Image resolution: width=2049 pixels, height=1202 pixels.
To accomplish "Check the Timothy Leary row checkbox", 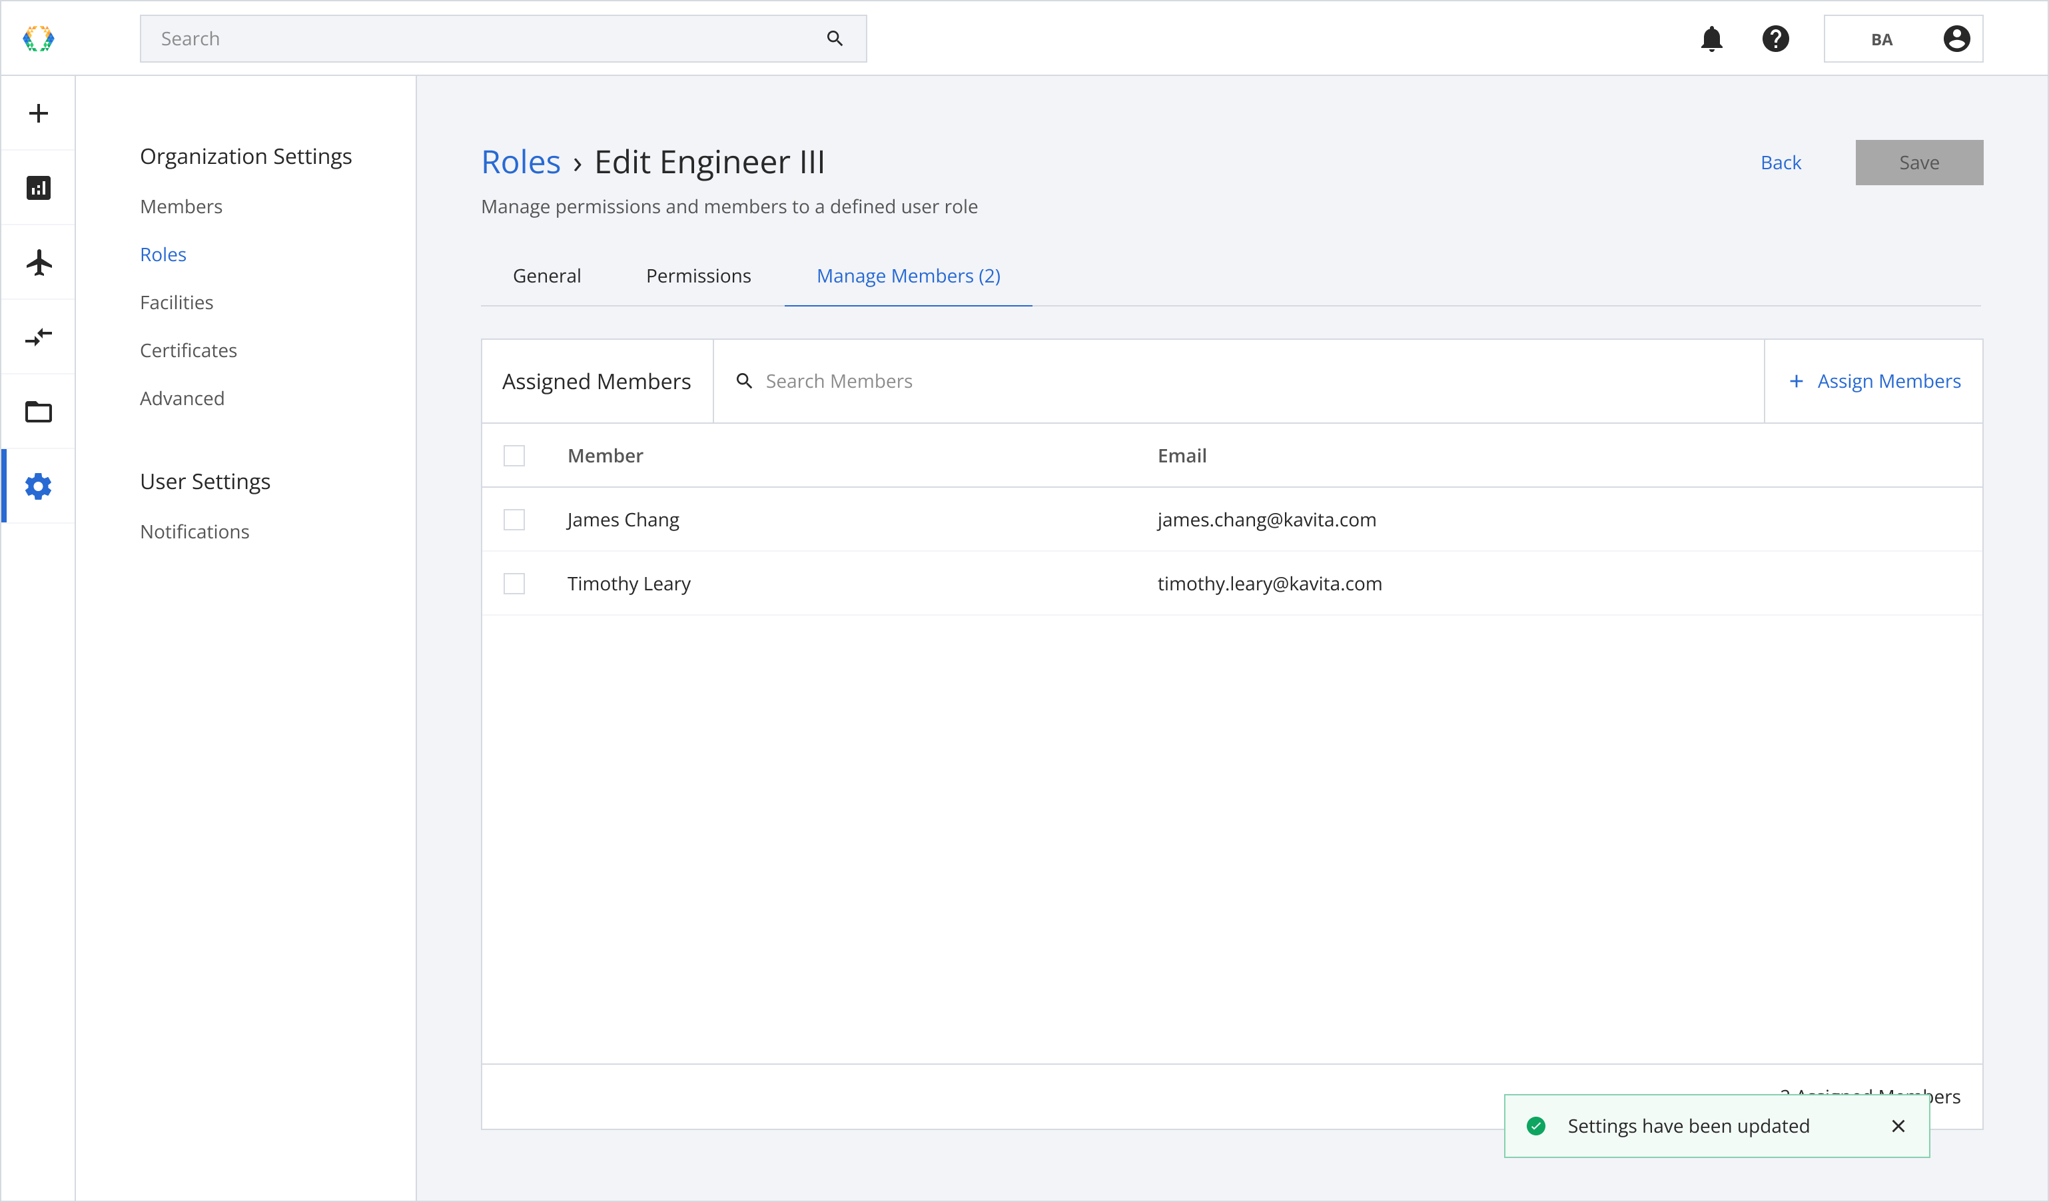I will click(x=514, y=583).
